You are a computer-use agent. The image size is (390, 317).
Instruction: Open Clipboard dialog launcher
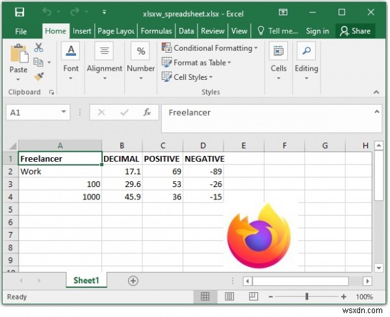click(x=52, y=92)
